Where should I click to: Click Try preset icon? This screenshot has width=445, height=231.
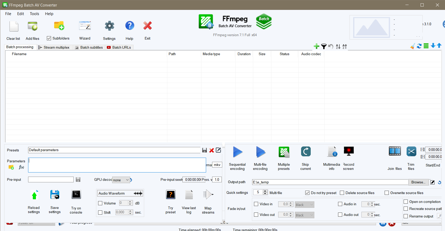(x=171, y=194)
